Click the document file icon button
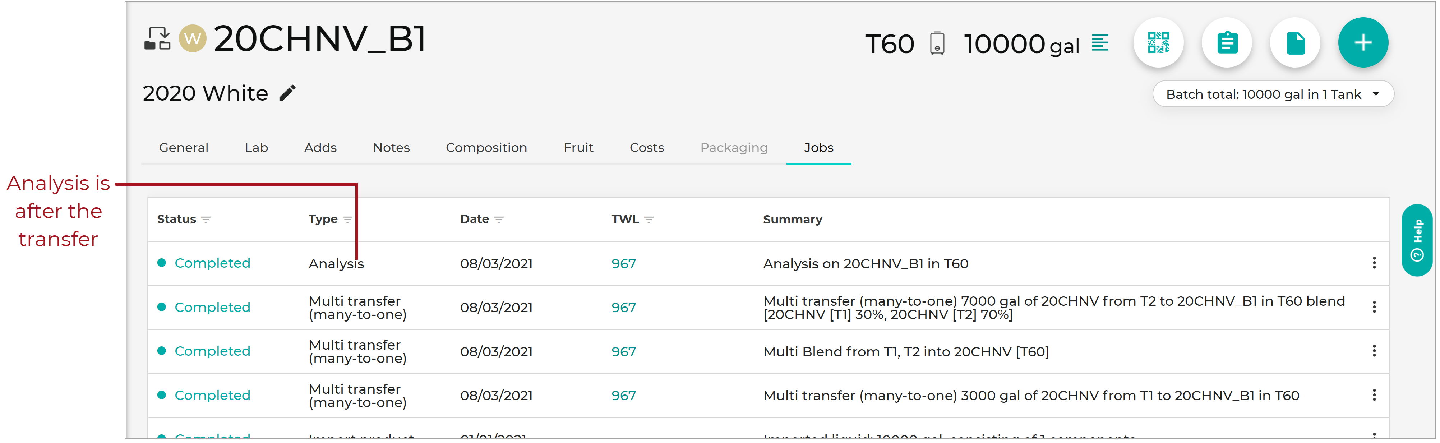Screen dimensions: 1440x443 point(1294,42)
